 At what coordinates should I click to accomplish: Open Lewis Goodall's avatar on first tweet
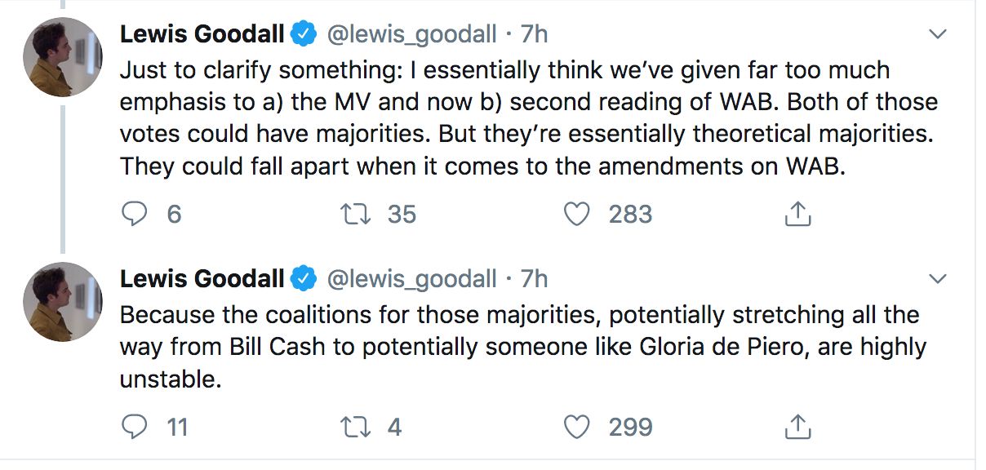(62, 57)
